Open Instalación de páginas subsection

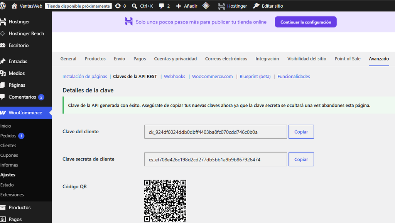click(x=84, y=76)
